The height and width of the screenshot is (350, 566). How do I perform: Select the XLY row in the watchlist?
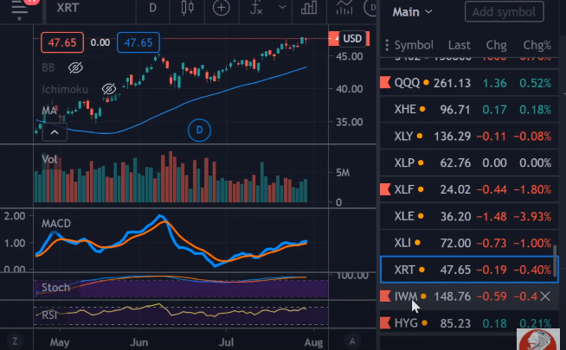click(469, 136)
